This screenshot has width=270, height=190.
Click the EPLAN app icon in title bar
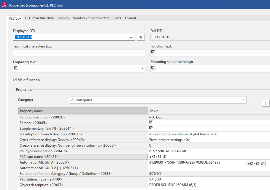[4, 5]
